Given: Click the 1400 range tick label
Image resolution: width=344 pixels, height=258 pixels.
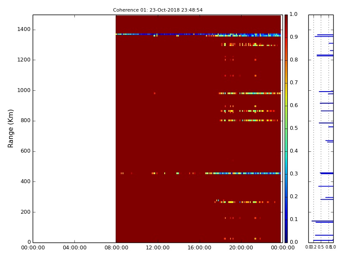Looking at the screenshot, I should (24, 29).
